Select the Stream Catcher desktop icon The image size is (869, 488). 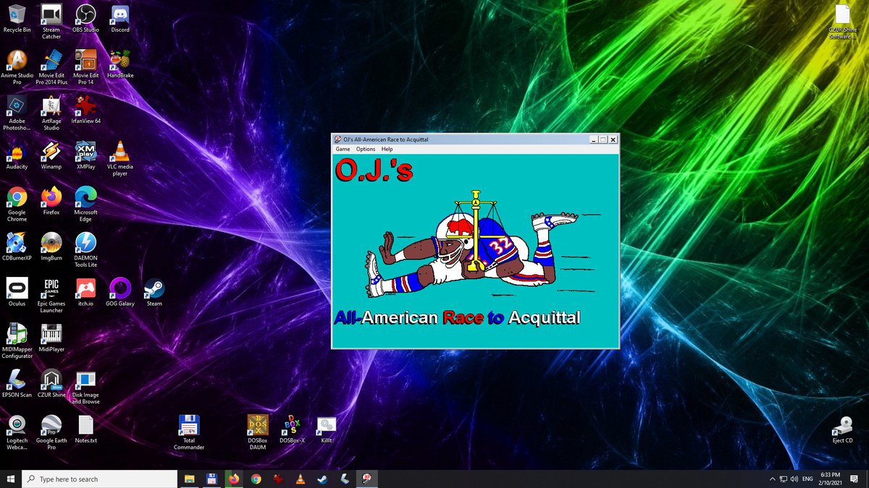click(x=51, y=22)
